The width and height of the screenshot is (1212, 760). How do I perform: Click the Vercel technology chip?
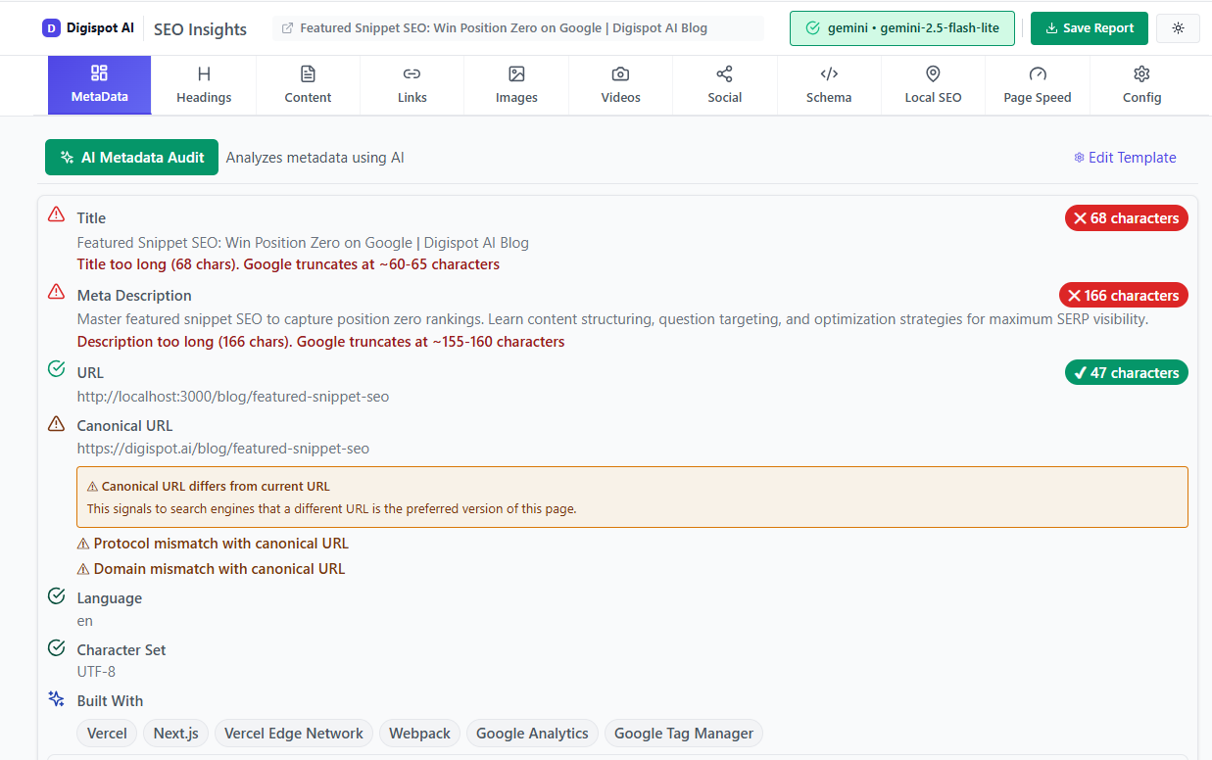[107, 733]
